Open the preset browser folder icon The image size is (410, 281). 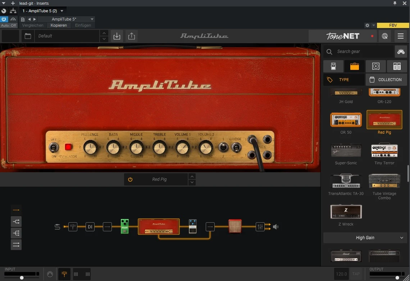click(27, 36)
